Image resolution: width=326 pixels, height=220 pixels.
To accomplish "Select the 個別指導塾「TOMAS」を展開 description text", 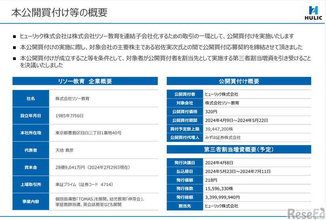I will point(100,202).
